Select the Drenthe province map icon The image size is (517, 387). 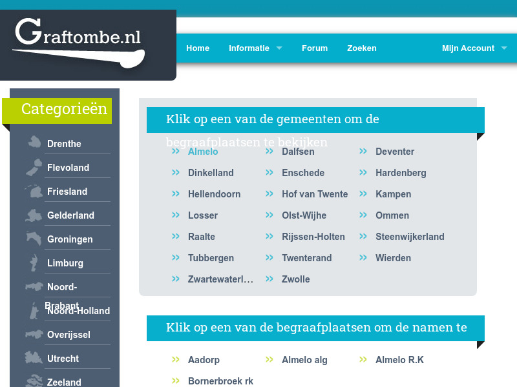(x=32, y=141)
